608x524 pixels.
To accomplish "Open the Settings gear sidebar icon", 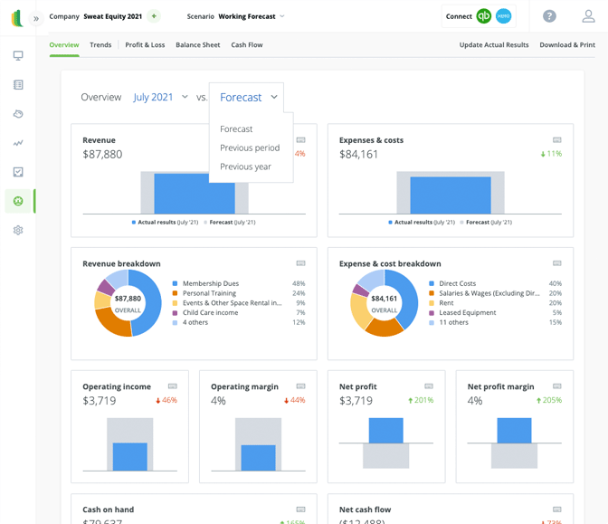I will coord(18,230).
